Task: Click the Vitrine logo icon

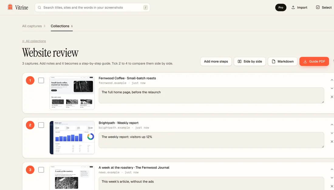Action: tap(10, 7)
